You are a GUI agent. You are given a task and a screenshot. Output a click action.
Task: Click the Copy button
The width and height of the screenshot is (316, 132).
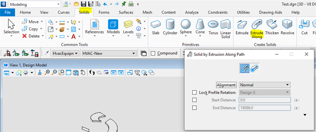(30, 29)
